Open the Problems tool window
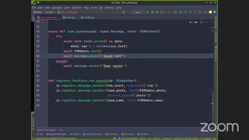249x140 pixels. (x=112, y=134)
